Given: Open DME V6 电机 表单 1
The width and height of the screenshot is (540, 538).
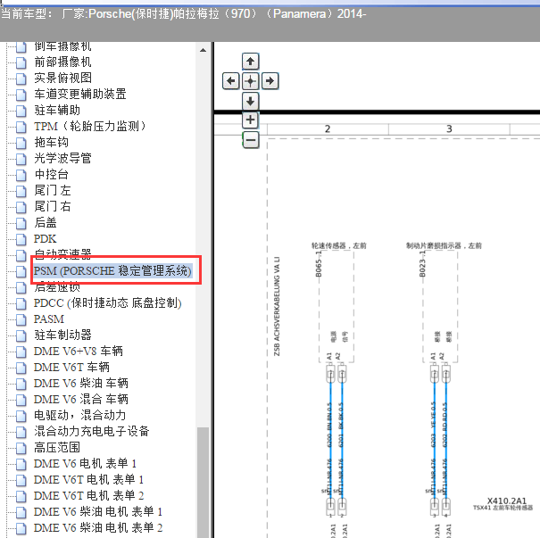Looking at the screenshot, I should [85, 464].
